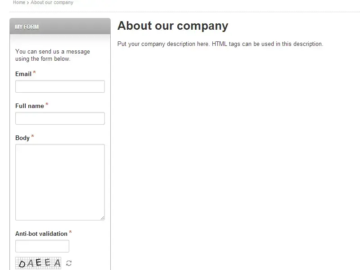360x270 pixels.
Task: Focus the Email input field
Action: (60, 86)
